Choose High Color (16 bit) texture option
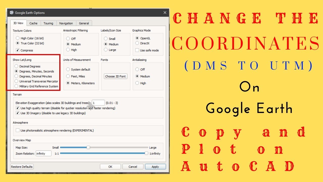This screenshot has height=182, width=323. (17, 38)
